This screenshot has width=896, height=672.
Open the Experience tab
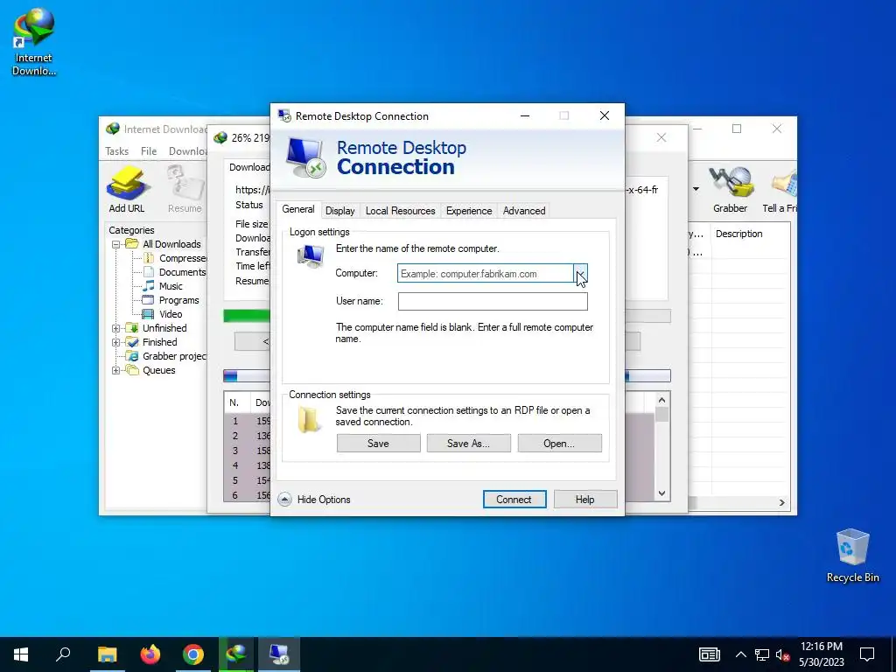(x=469, y=211)
